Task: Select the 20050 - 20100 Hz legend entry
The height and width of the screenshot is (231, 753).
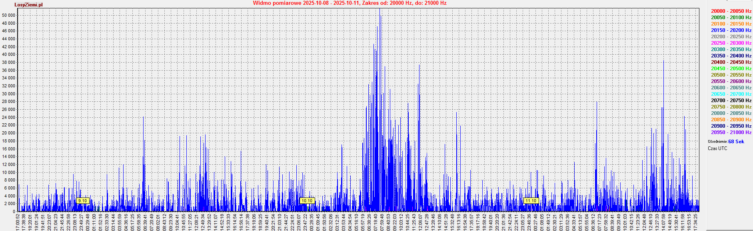Action: [731, 18]
